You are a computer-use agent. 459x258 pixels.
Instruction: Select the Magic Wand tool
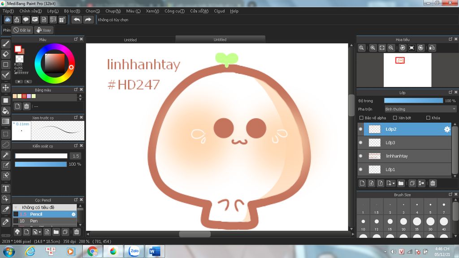coord(5,155)
